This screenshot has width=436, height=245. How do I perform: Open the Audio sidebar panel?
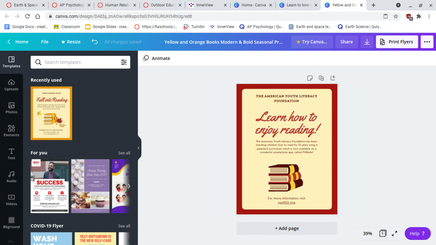click(11, 177)
